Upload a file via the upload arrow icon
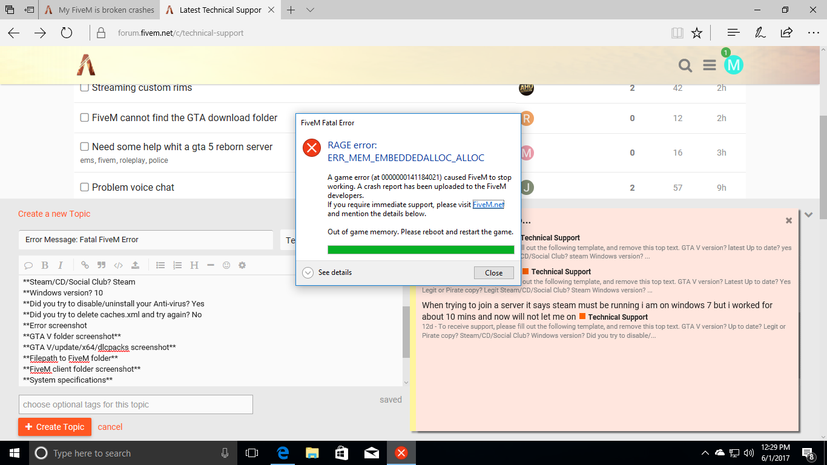Screen dimensions: 827x465 [134, 265]
